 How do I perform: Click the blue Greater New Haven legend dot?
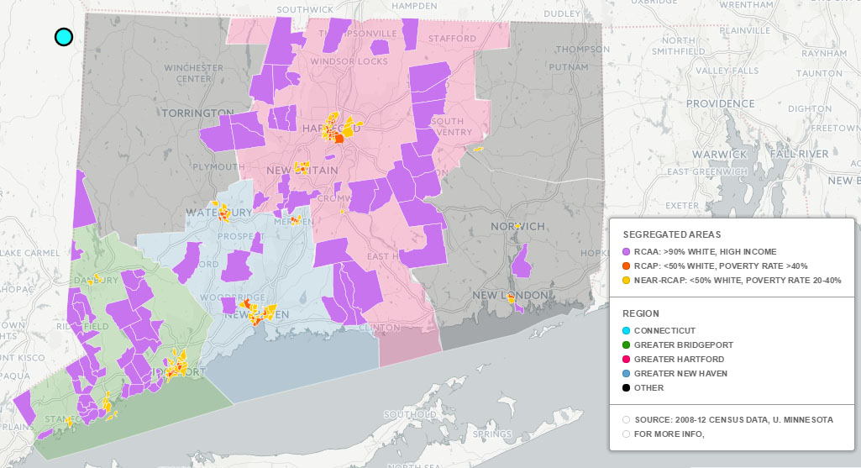pyautogui.click(x=627, y=373)
